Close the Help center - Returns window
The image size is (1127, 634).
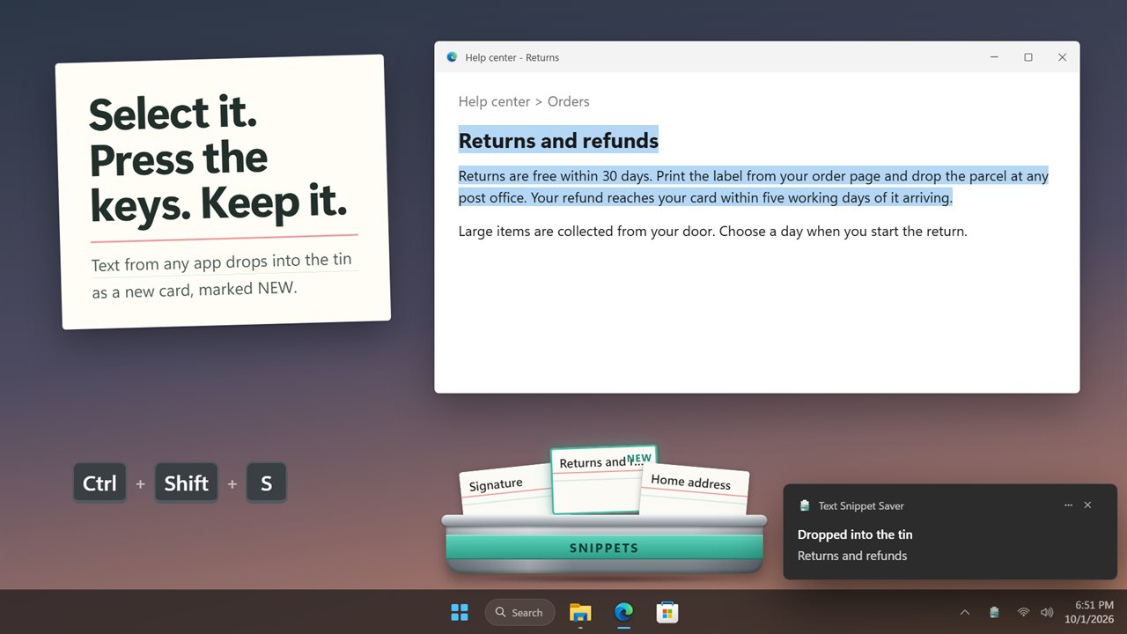tap(1062, 57)
